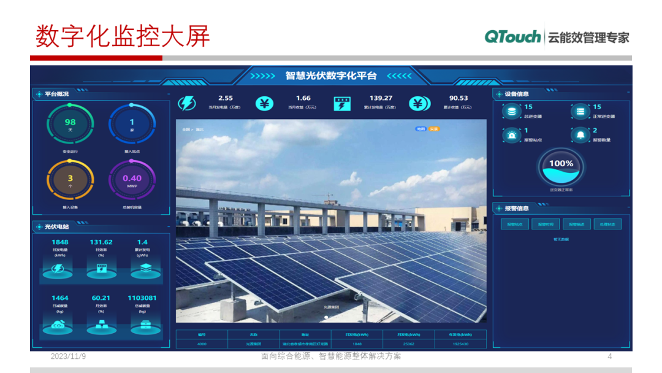Click the daily efficiency icon under 131.62

(101, 269)
